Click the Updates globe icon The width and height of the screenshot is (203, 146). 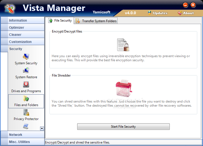tap(149, 13)
